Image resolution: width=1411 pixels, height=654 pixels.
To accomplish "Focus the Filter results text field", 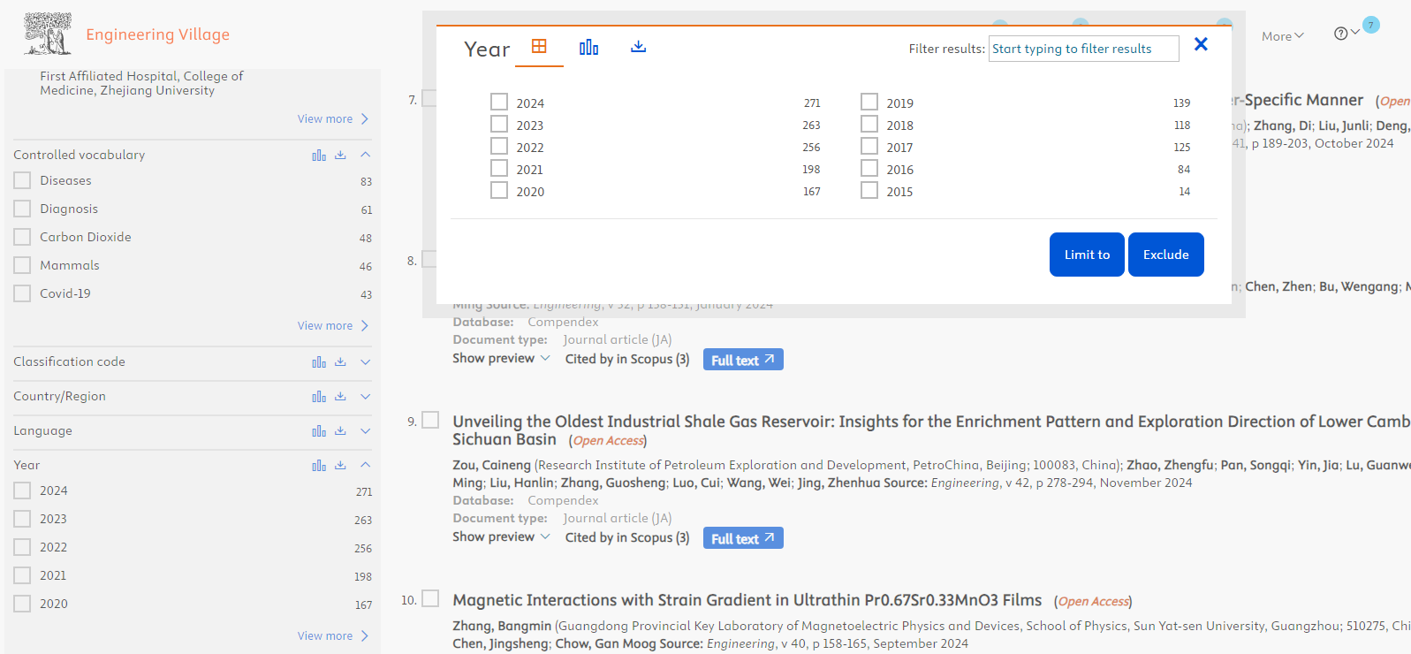I will 1083,49.
